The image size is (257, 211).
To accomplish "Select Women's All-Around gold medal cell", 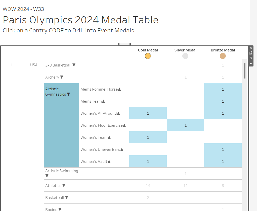I will point(148,113).
